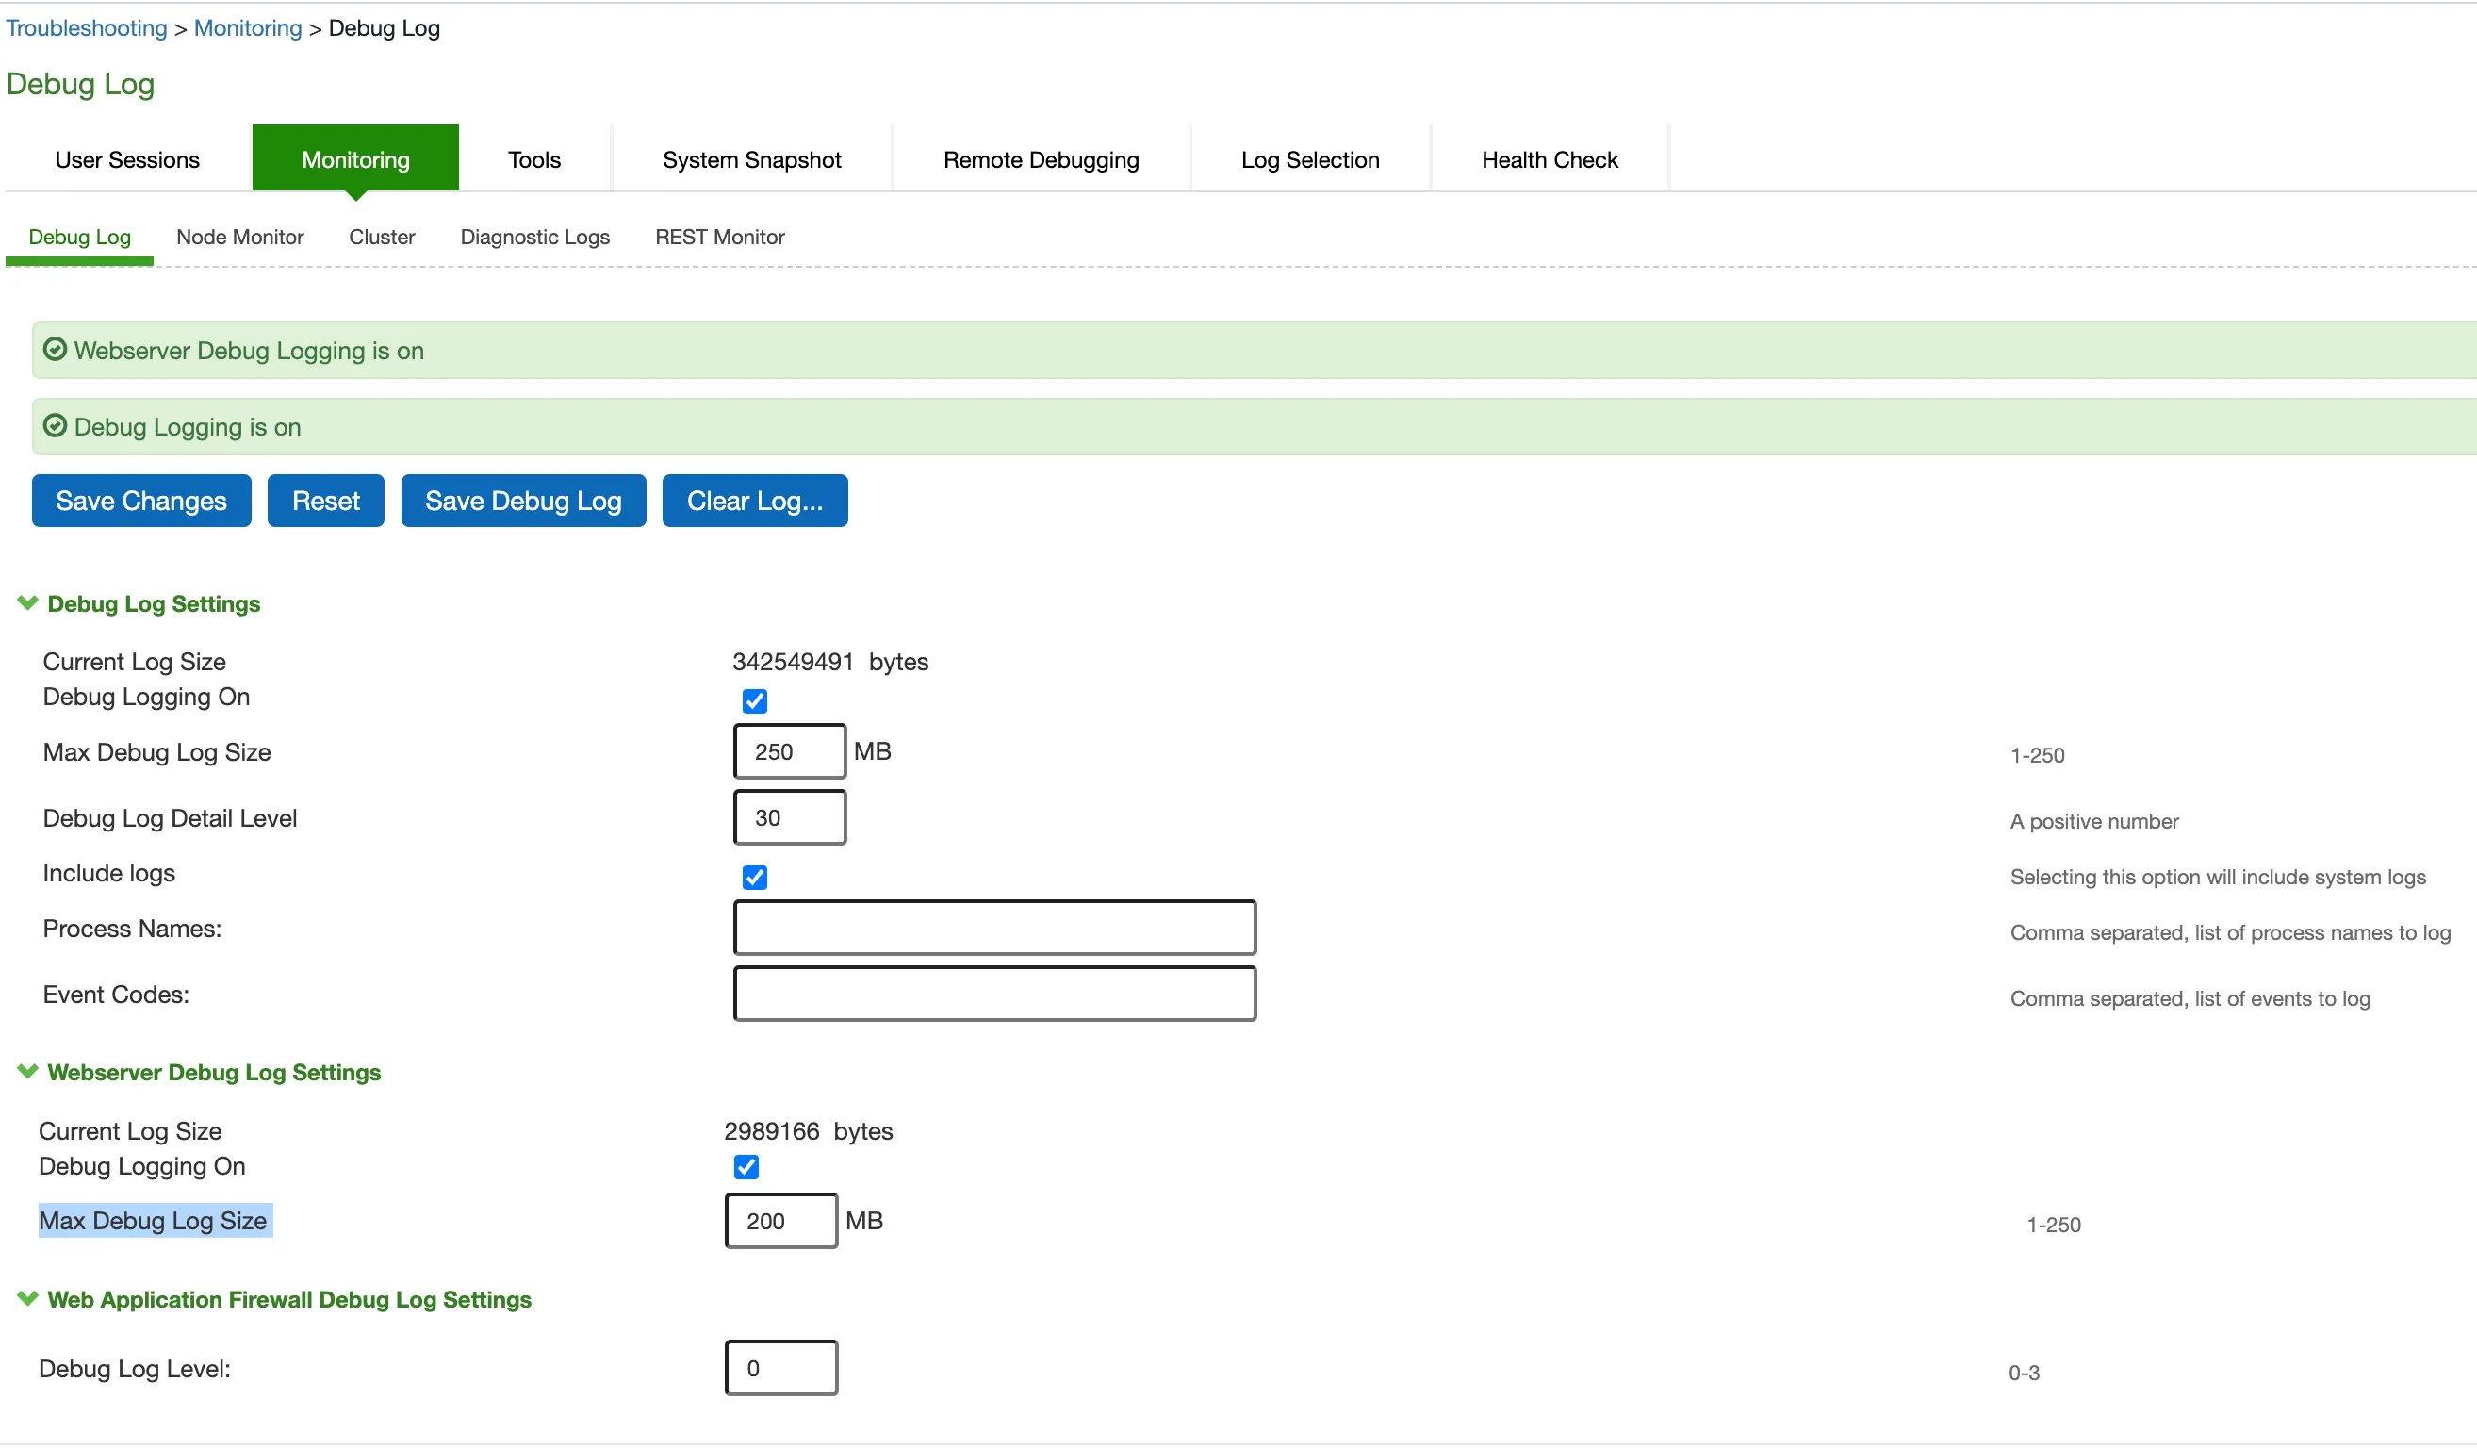Collapse the Debug Log Settings section

[x=27, y=602]
